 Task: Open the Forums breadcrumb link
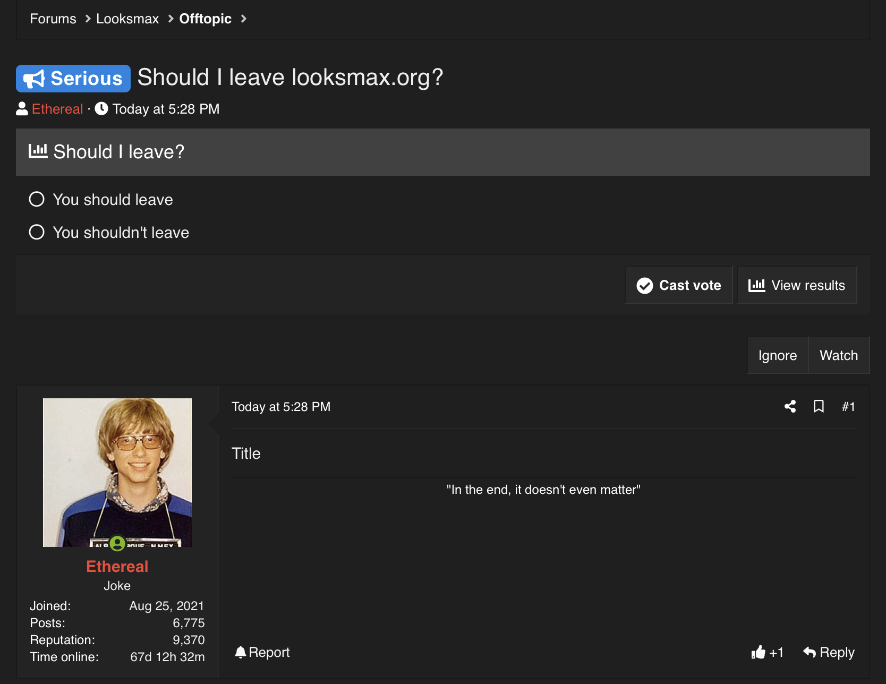point(53,19)
